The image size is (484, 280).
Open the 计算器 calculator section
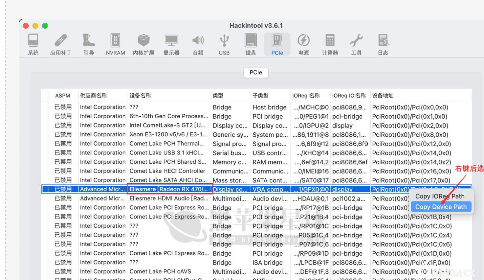point(330,44)
